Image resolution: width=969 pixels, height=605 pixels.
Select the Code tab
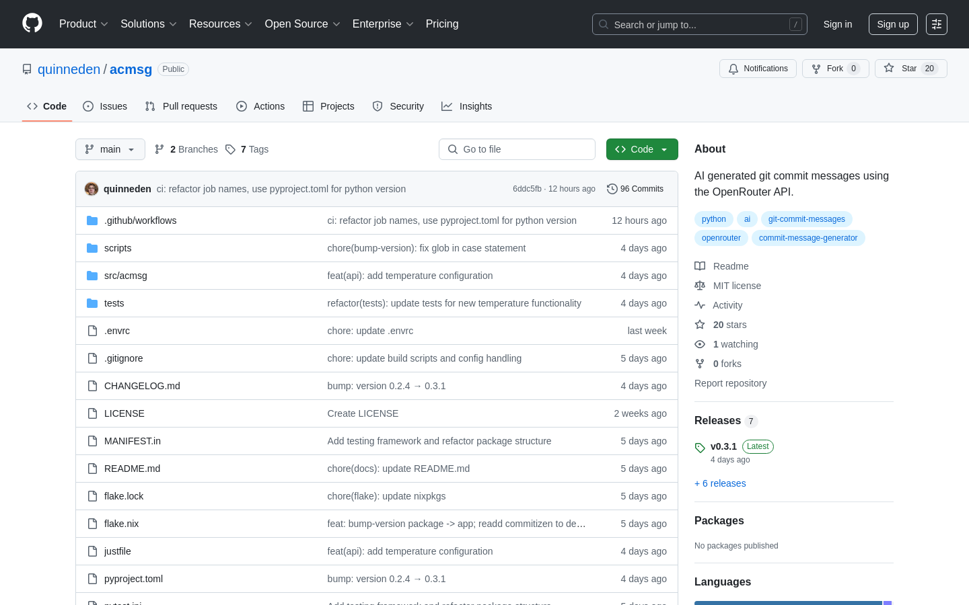tap(47, 106)
